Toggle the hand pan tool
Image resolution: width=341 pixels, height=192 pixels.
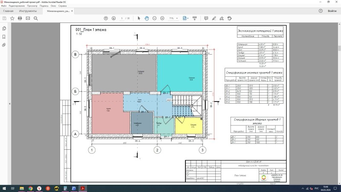tap(147, 18)
